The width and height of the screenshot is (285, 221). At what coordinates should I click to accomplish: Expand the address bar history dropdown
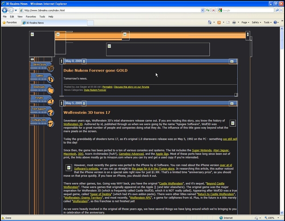203,10
